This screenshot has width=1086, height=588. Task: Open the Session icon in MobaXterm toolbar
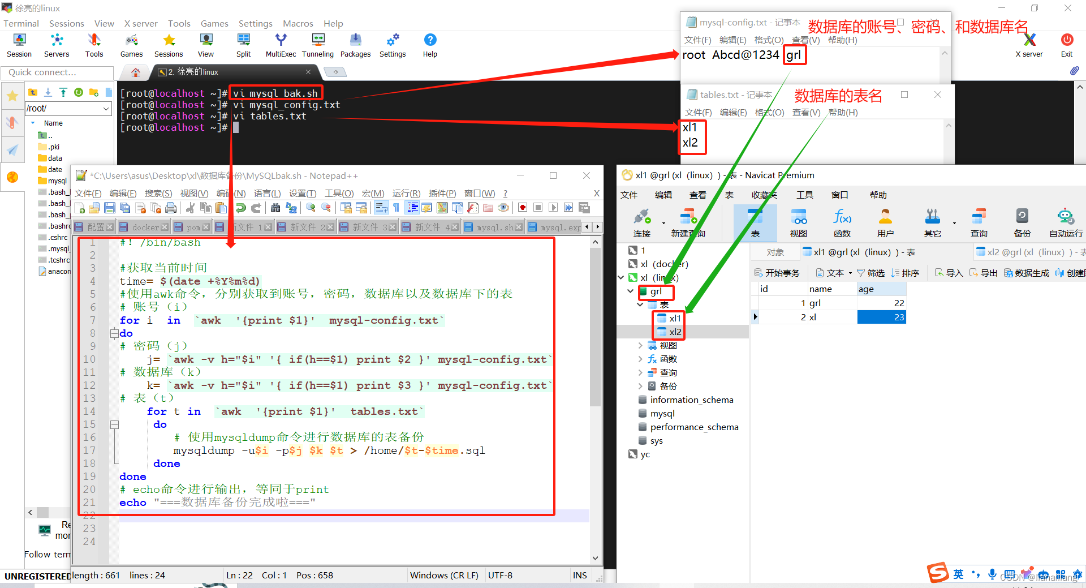point(19,45)
